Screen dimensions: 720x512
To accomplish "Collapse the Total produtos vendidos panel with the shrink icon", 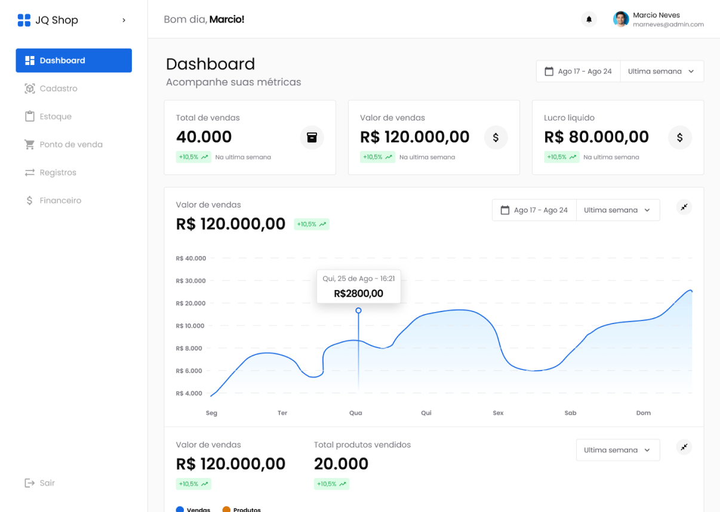I will point(684,447).
